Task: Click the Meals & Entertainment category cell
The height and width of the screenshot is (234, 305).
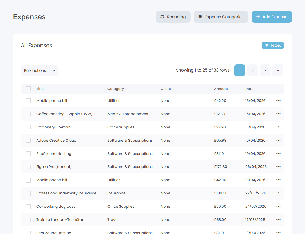Action: 128,114
